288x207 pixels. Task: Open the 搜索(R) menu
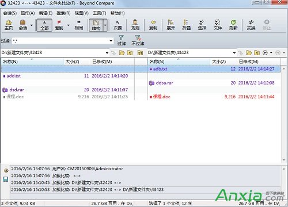point(63,13)
